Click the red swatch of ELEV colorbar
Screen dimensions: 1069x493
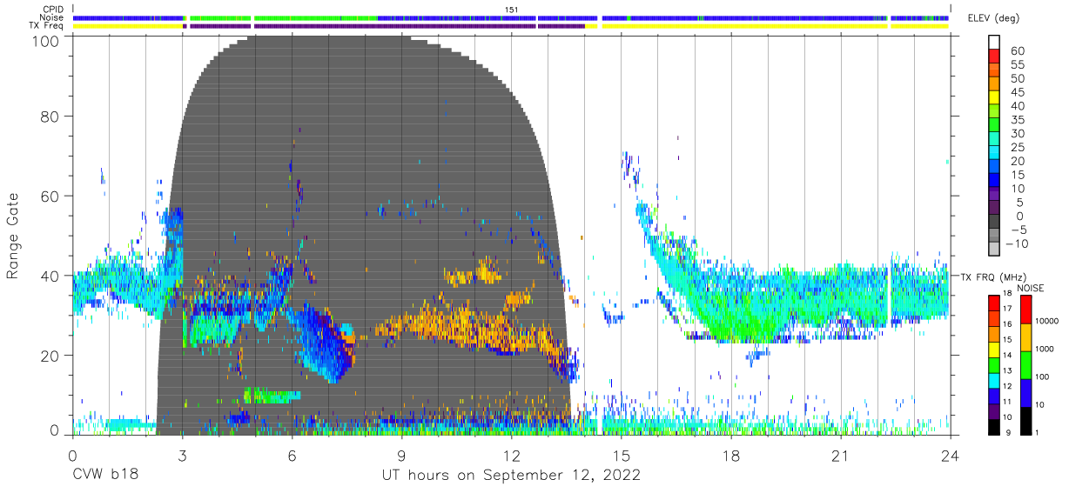pyautogui.click(x=995, y=57)
